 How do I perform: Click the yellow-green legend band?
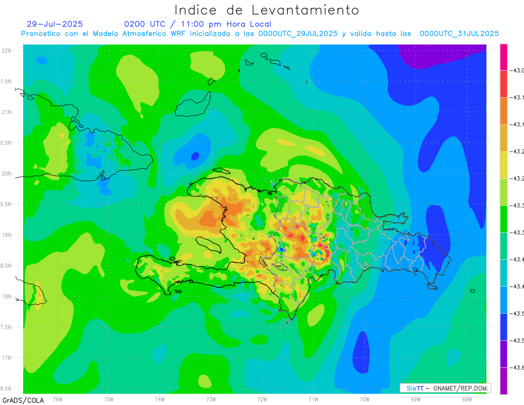click(503, 192)
